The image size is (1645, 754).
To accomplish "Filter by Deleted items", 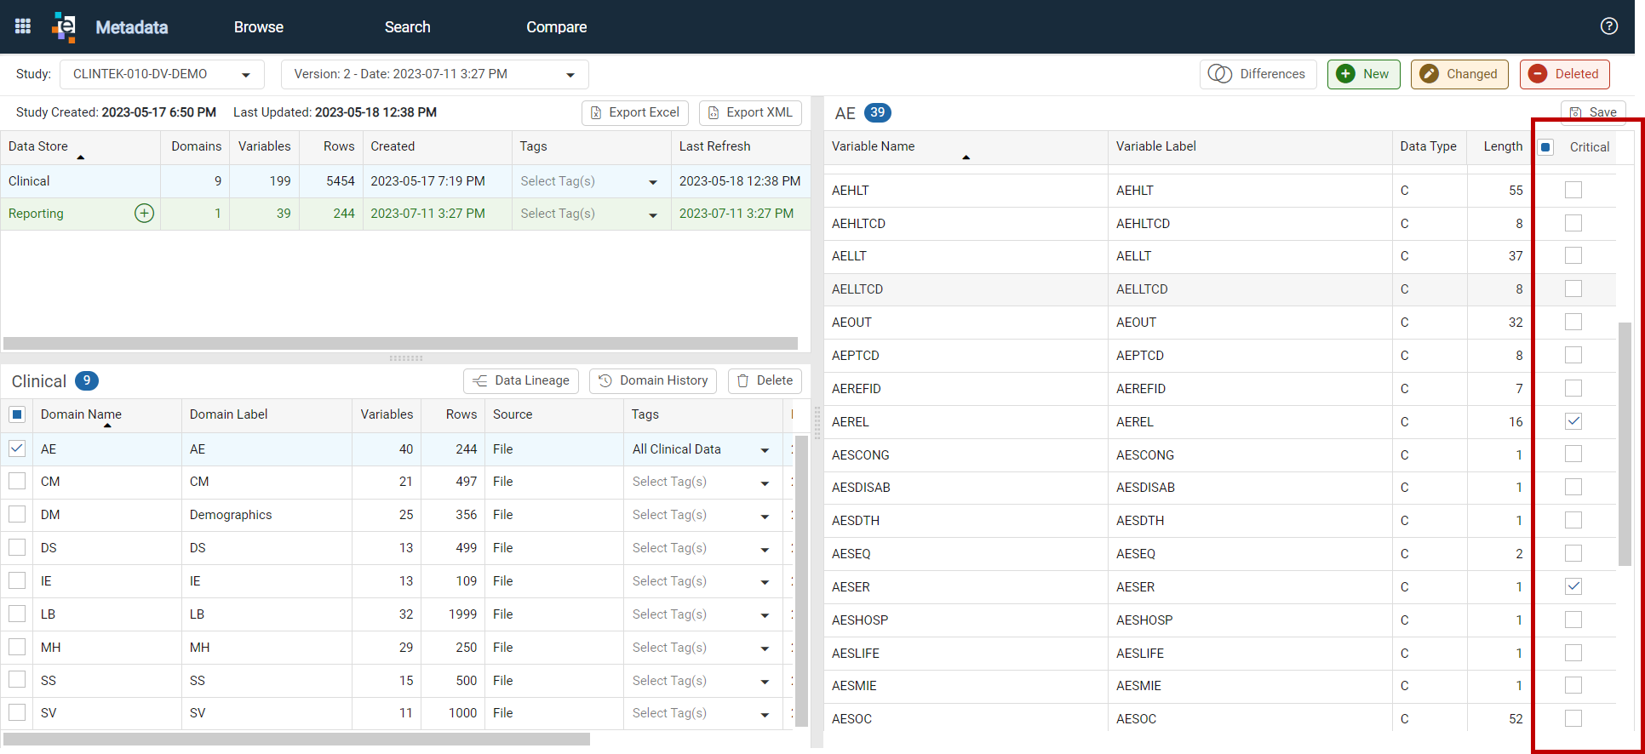I will point(1564,74).
